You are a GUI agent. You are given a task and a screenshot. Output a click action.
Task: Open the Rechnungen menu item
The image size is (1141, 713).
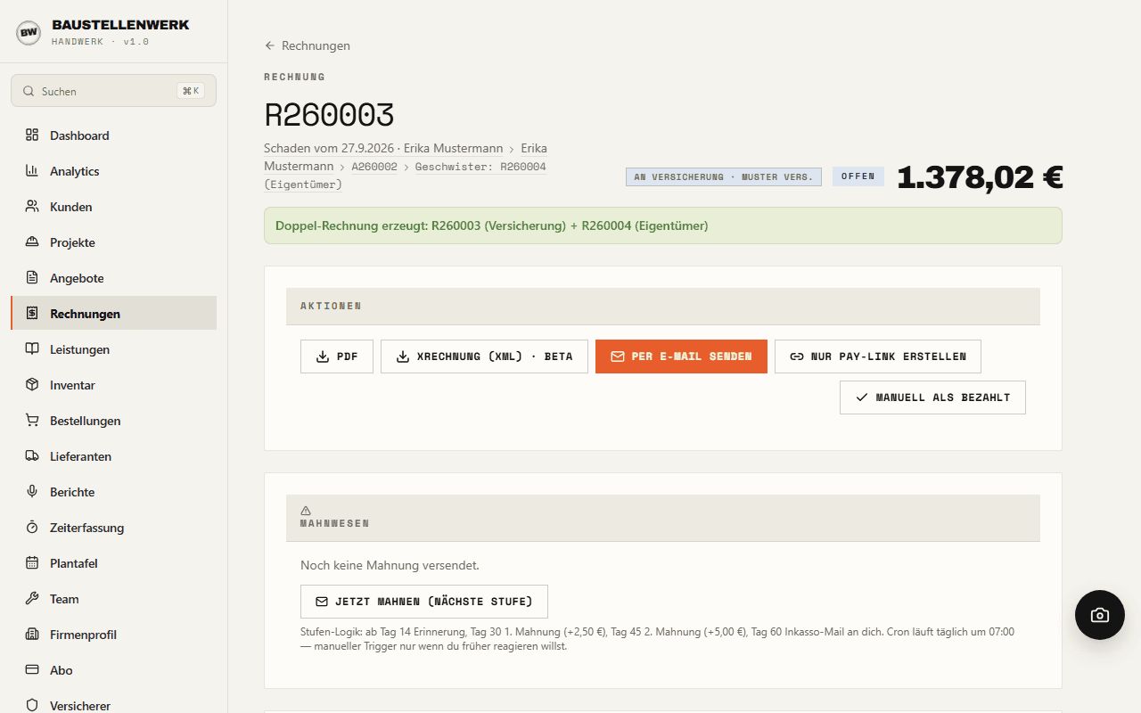(x=113, y=314)
